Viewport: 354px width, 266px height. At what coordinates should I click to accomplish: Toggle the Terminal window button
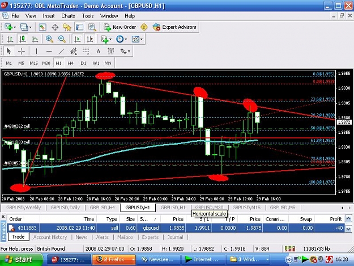79,27
